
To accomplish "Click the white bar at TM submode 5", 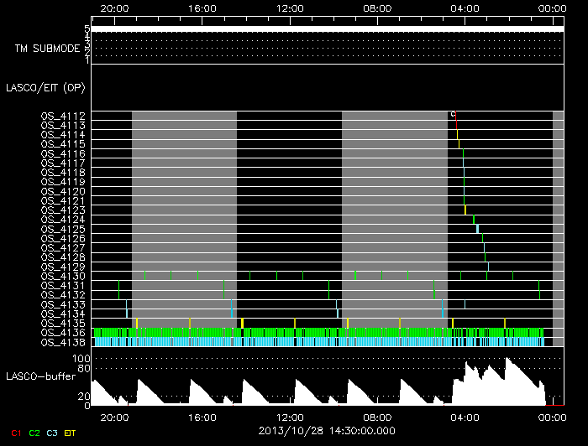I will click(x=328, y=29).
